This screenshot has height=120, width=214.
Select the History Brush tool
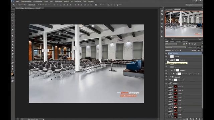13,39
